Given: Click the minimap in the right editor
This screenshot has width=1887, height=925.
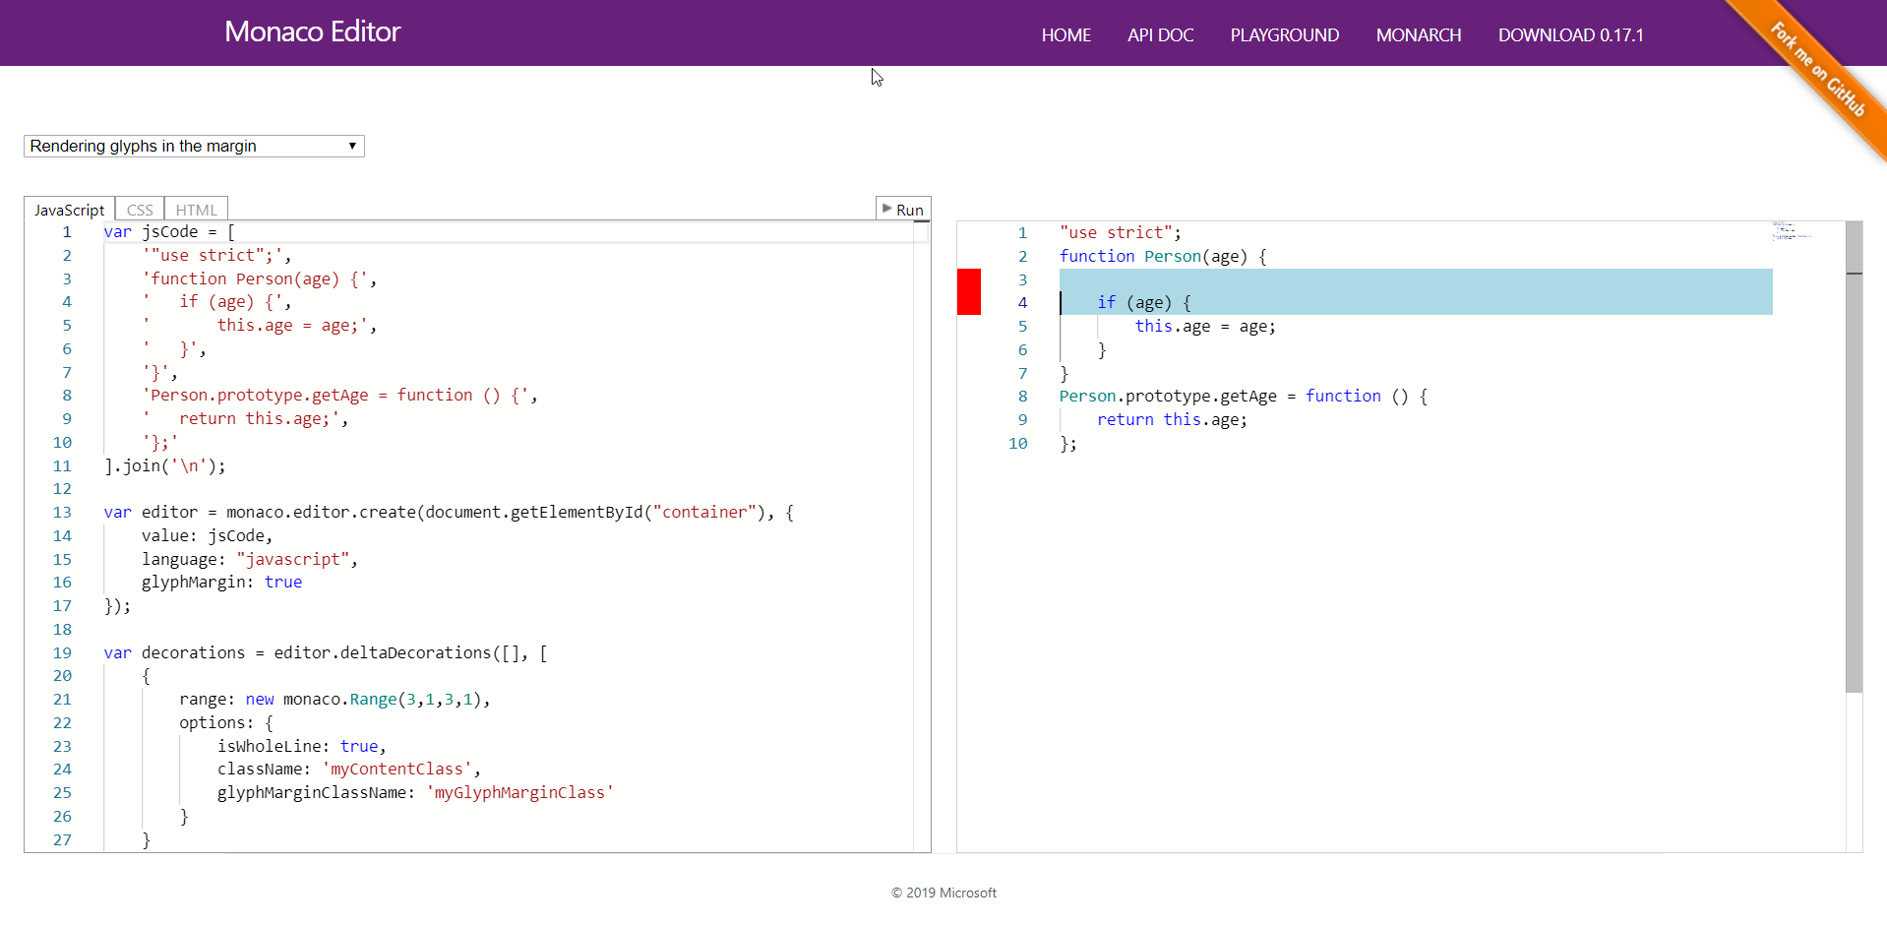Looking at the screenshot, I should pos(1793,231).
